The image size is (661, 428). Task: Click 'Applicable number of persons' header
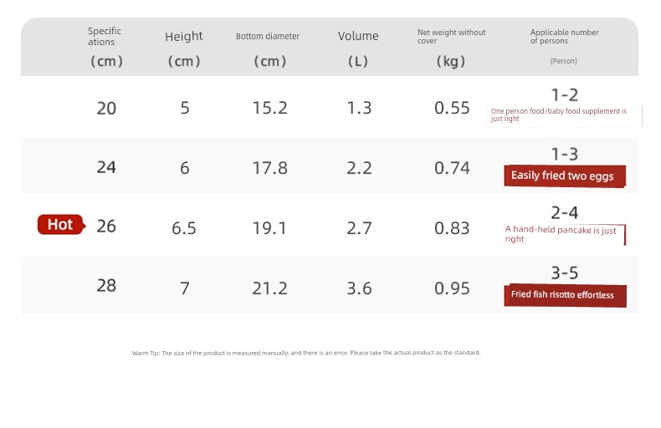click(x=564, y=37)
